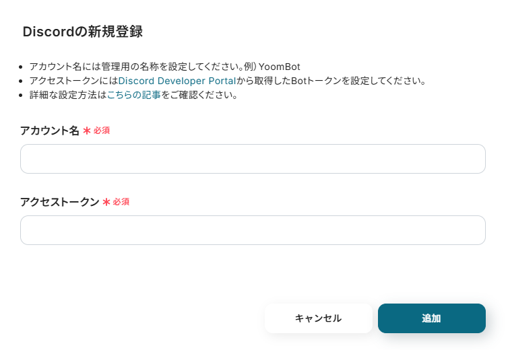
Task: Click the アカウント名 field label
Action: point(50,131)
